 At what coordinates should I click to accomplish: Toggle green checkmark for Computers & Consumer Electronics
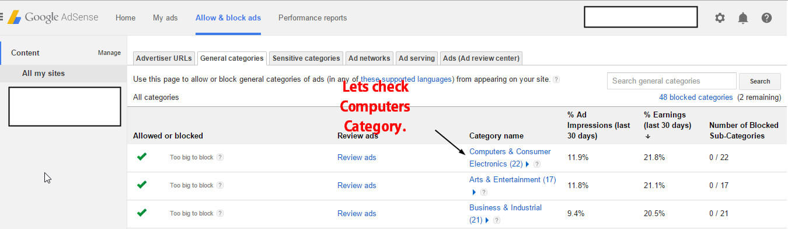click(141, 157)
